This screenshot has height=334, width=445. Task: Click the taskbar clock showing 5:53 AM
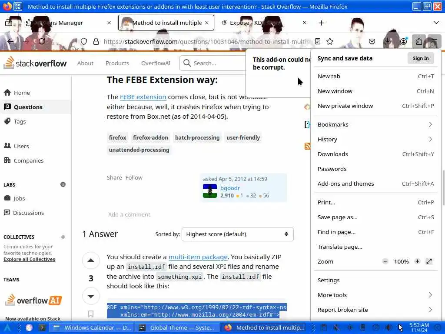coord(419,327)
